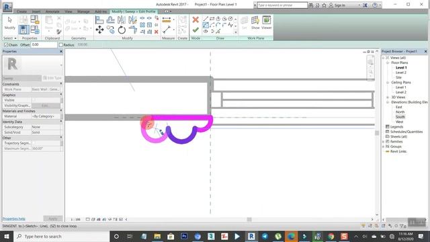Image resolution: width=430 pixels, height=242 pixels.
Task: Select the Offset tool
Action: tap(110, 19)
